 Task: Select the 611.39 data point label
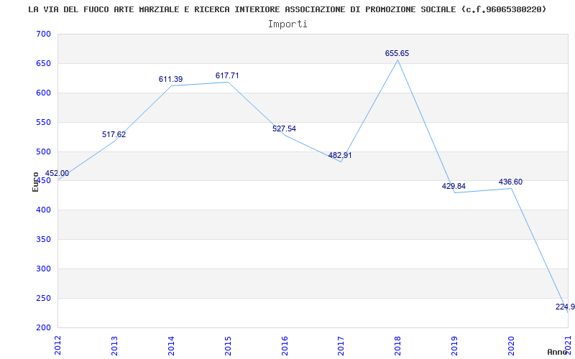170,79
